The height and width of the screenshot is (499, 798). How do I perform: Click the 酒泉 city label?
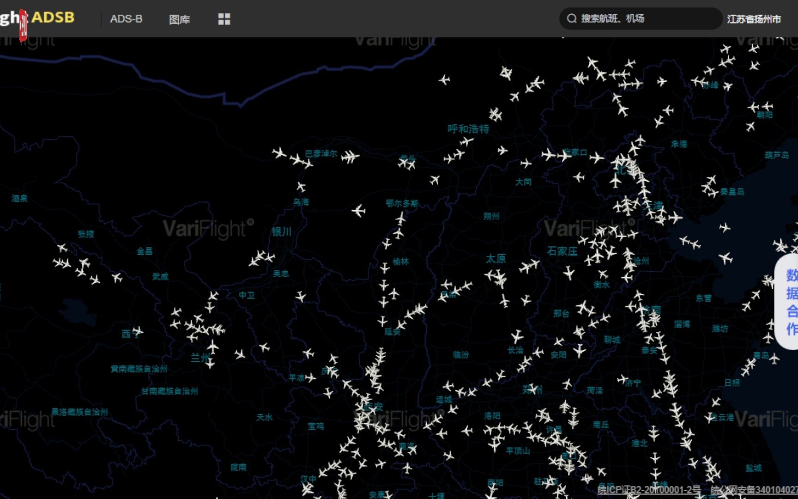19,198
